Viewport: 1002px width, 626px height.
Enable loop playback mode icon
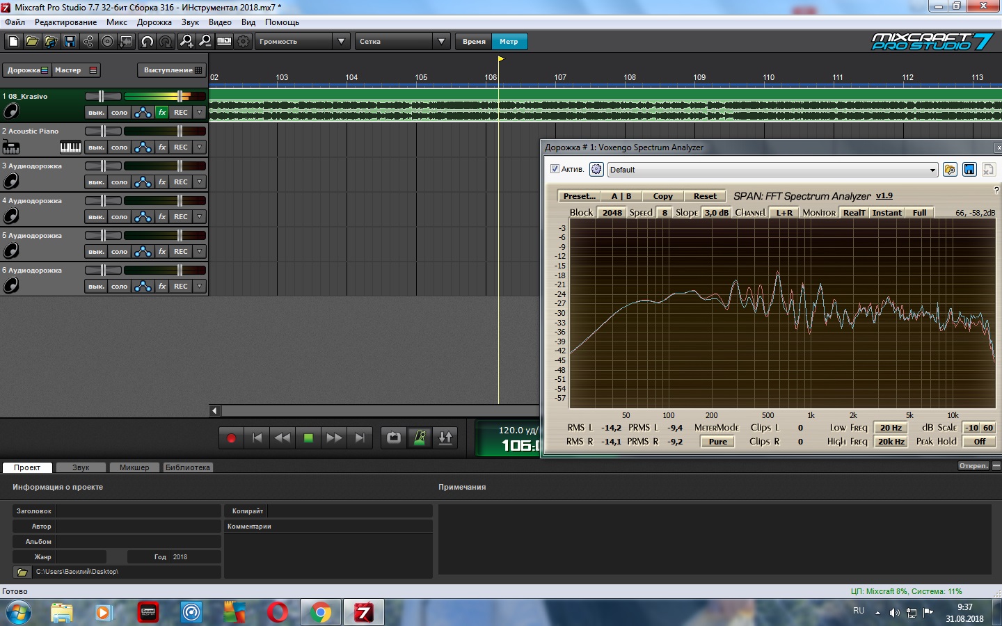(x=394, y=438)
